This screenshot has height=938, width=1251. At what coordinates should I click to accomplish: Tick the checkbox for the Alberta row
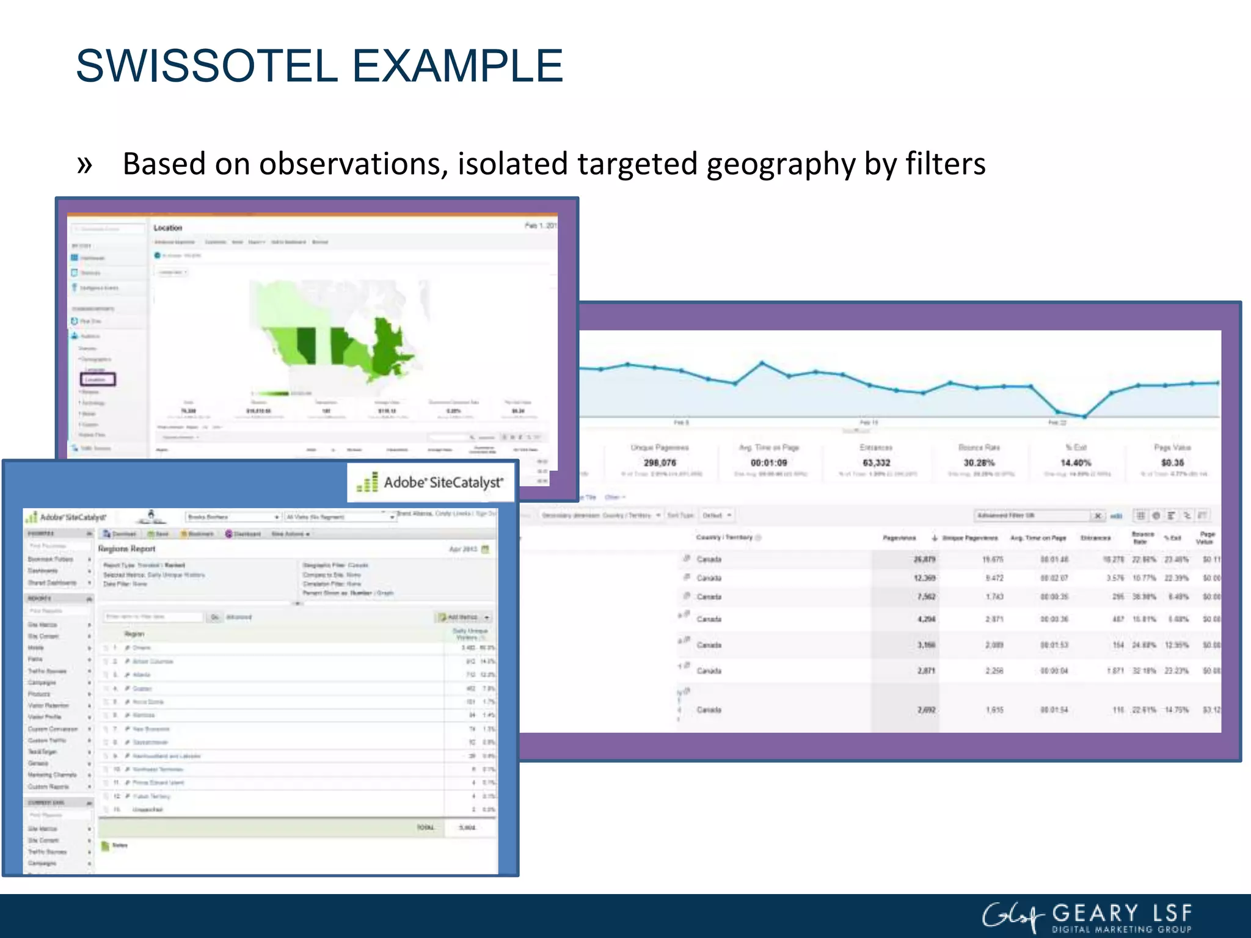(x=106, y=675)
